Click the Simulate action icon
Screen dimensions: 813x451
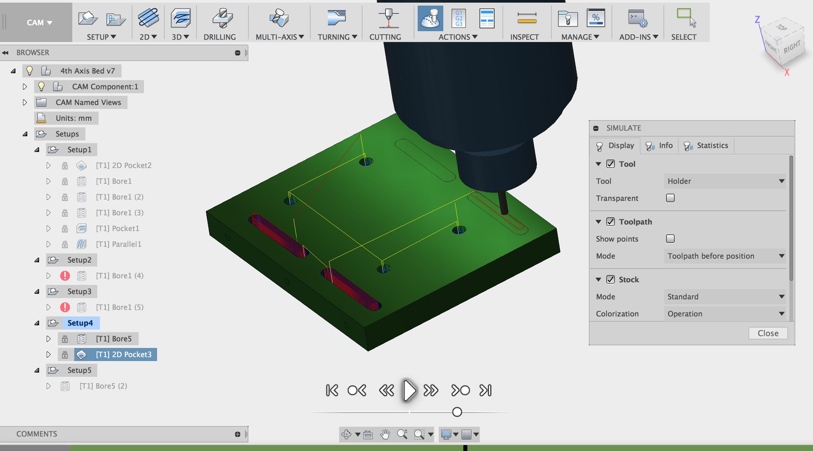[x=430, y=18]
